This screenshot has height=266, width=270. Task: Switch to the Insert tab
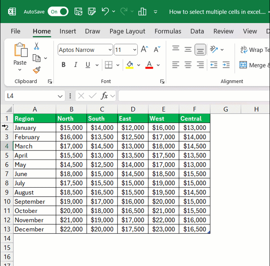click(x=67, y=31)
